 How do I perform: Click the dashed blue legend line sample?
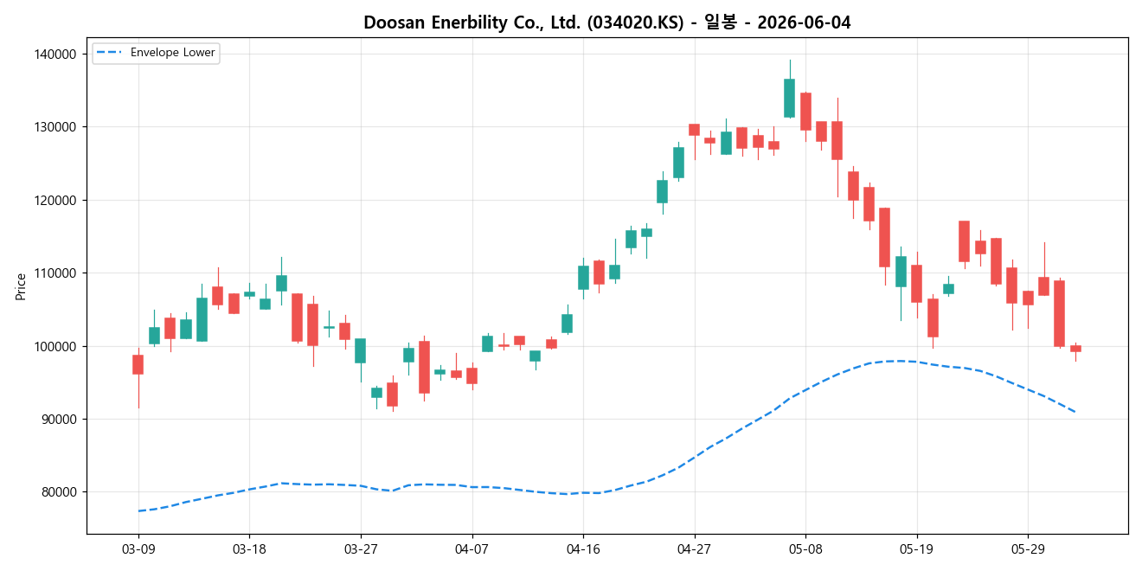(x=109, y=53)
